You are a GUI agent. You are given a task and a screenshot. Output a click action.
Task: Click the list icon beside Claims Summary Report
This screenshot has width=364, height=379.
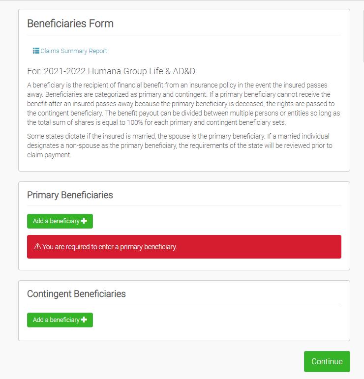coord(36,51)
